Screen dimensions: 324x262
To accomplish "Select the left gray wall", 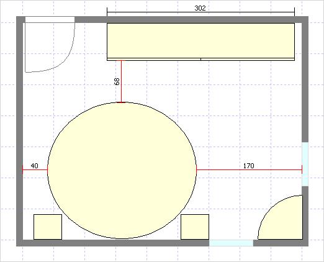I will click(x=19, y=131).
